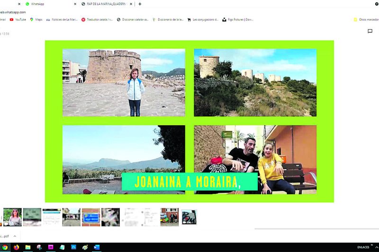
Task: Click the ENLACES toolbar in the taskbar
Action: pyautogui.click(x=363, y=247)
